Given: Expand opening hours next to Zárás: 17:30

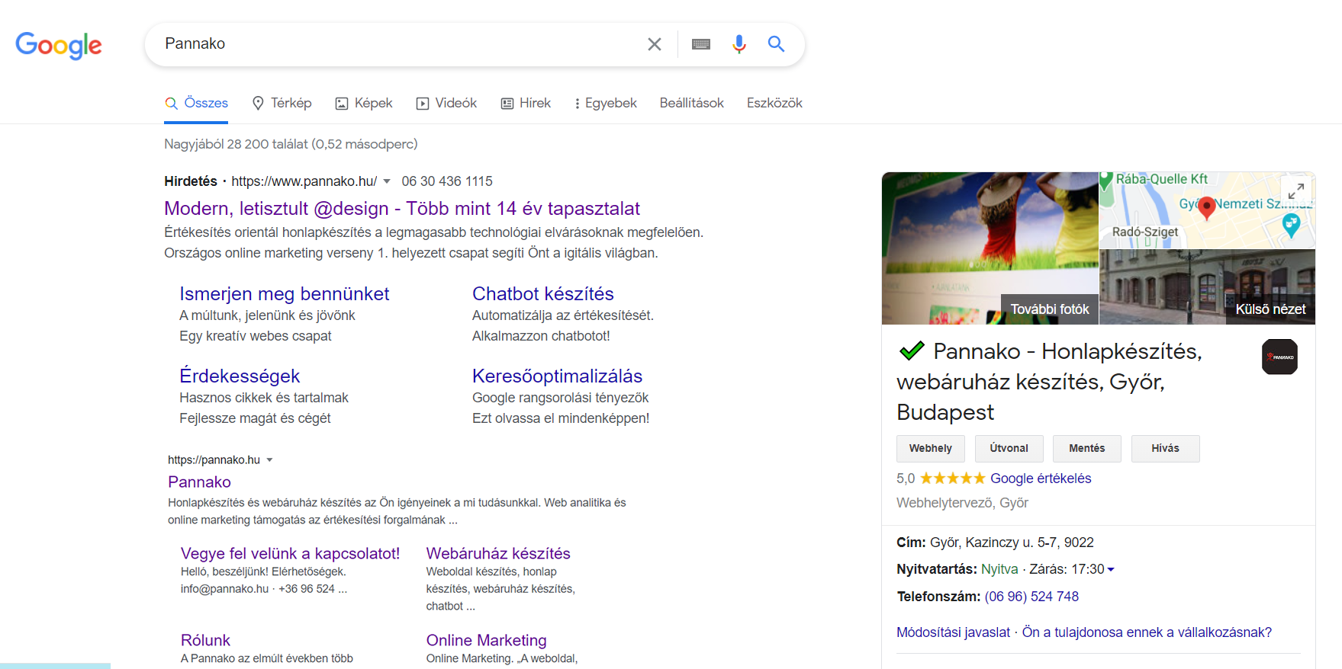Looking at the screenshot, I should coord(1111,570).
